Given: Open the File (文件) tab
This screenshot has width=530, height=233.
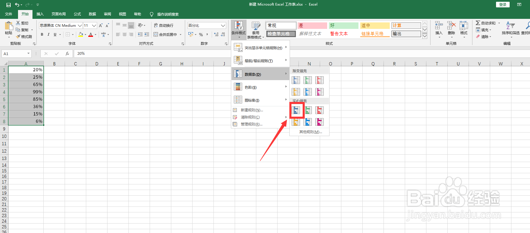Looking at the screenshot, I should click(9, 14).
